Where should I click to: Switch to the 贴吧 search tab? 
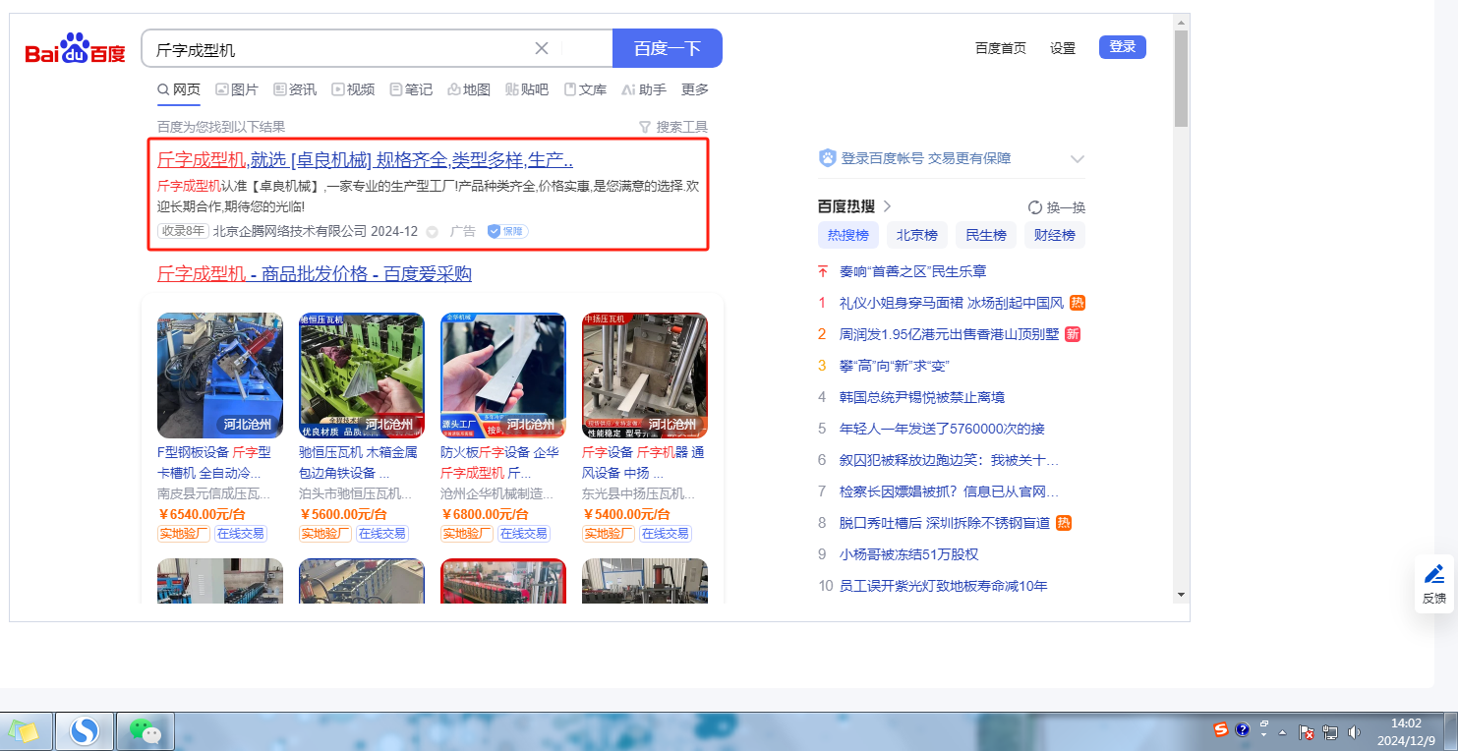(527, 89)
